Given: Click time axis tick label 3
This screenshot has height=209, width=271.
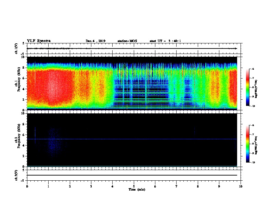Looking at the screenshot, I should [x=91, y=186].
